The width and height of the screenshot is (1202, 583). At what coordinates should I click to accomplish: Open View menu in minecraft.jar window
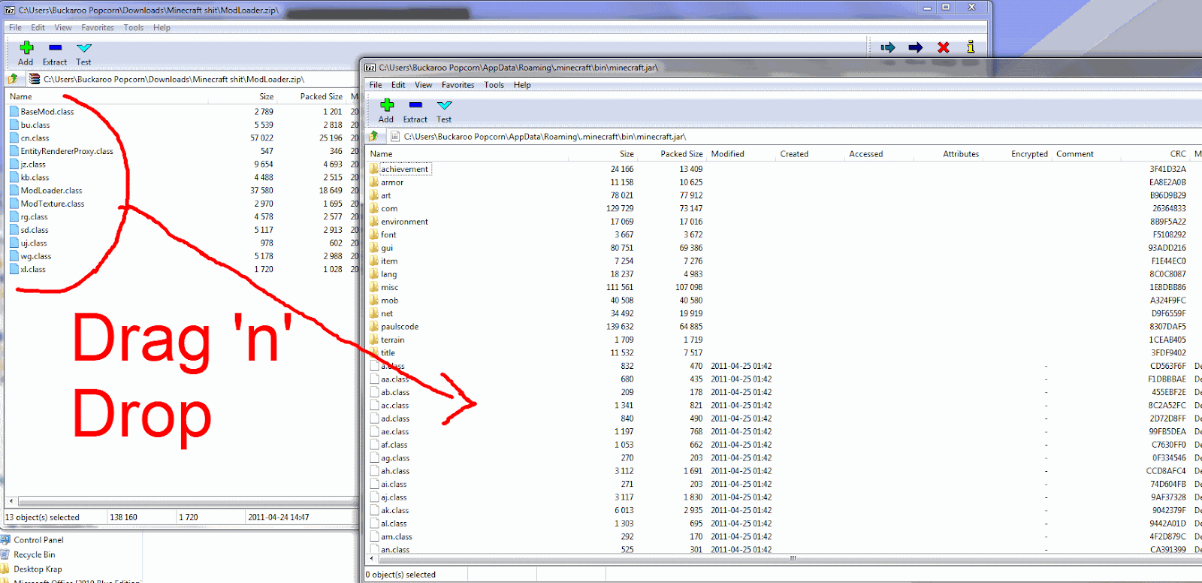(424, 85)
